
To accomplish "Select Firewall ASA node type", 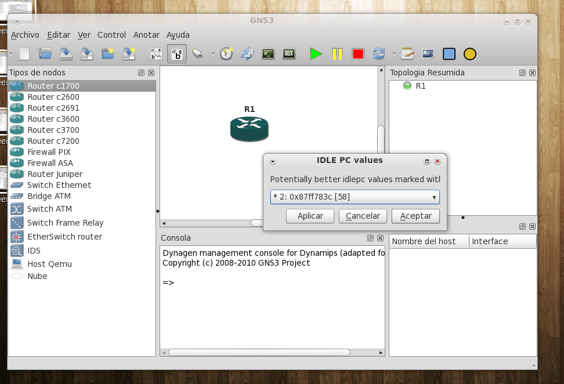I will [82, 163].
